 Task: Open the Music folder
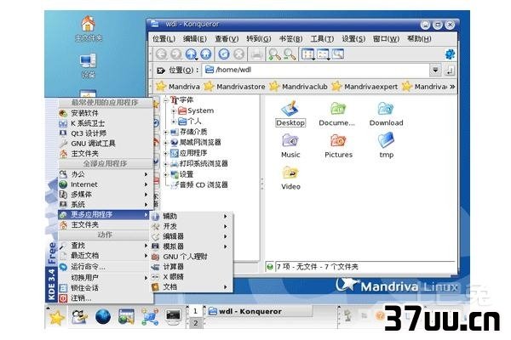[290, 145]
